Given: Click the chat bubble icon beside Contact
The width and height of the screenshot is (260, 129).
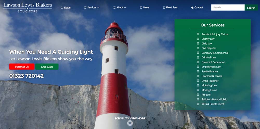Looking at the screenshot, I should click(x=192, y=8).
